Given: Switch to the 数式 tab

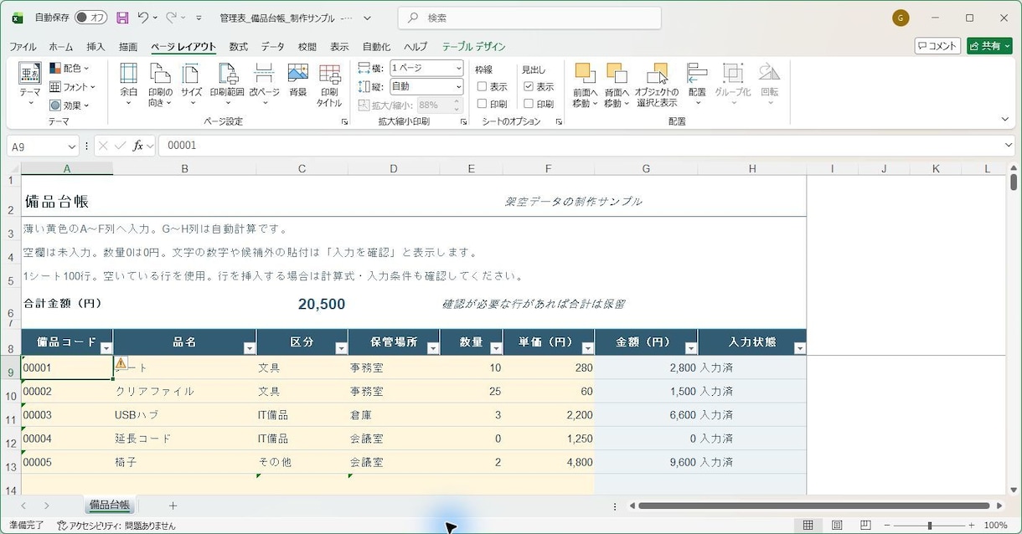Looking at the screenshot, I should coord(239,47).
